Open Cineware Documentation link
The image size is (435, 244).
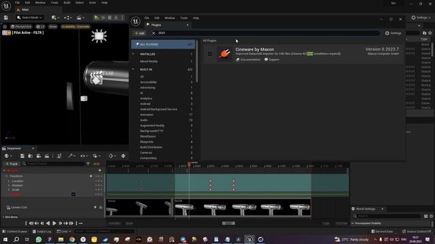click(248, 60)
